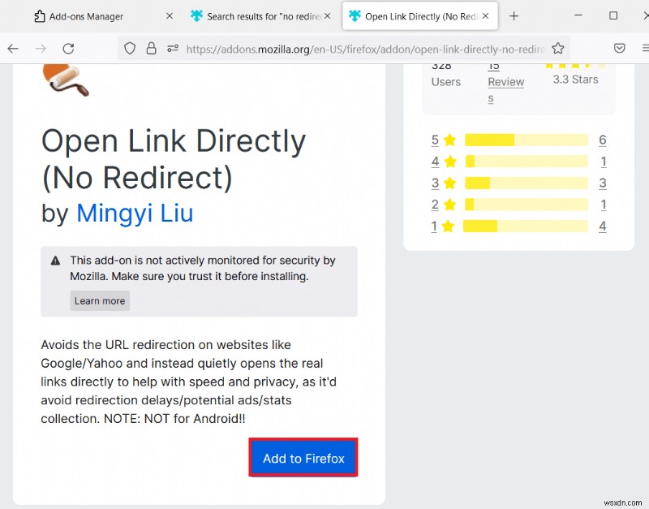
Task: Click Learn more in security warning
Action: click(x=100, y=300)
